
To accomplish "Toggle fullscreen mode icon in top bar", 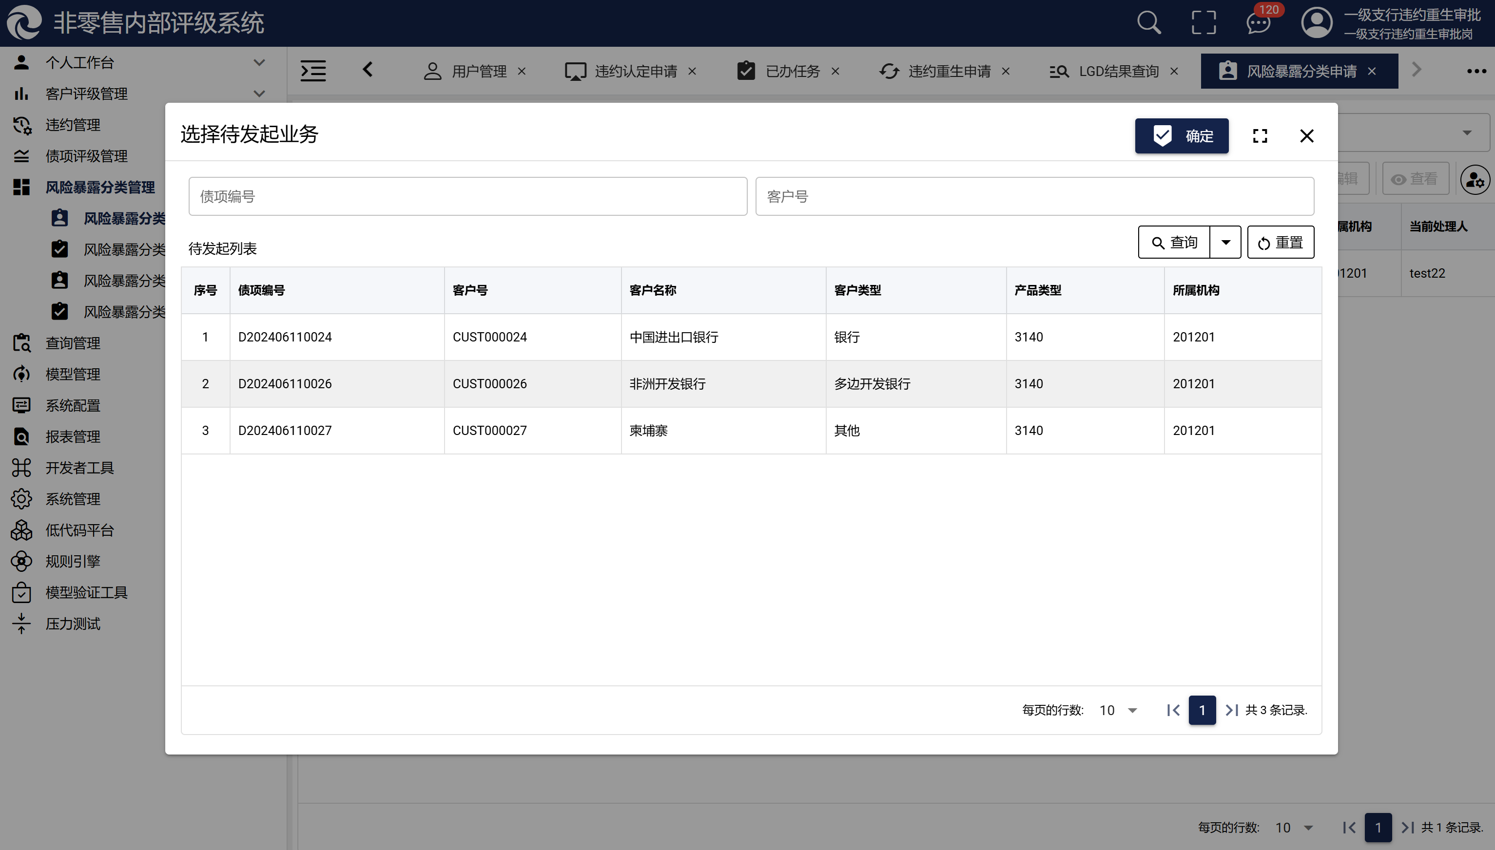I will point(1204,23).
